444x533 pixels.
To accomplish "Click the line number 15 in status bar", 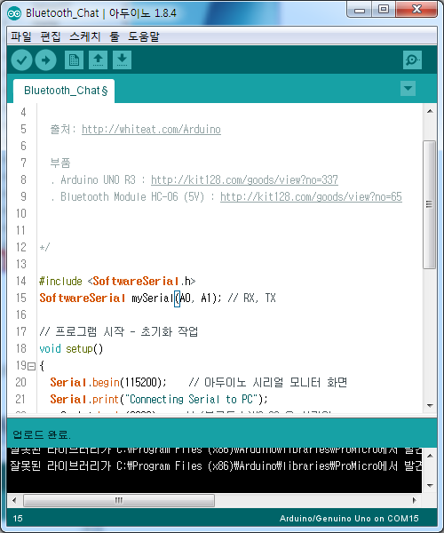I will pyautogui.click(x=18, y=519).
